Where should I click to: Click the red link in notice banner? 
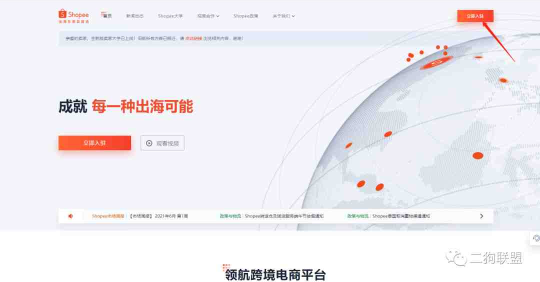pyautogui.click(x=193, y=38)
